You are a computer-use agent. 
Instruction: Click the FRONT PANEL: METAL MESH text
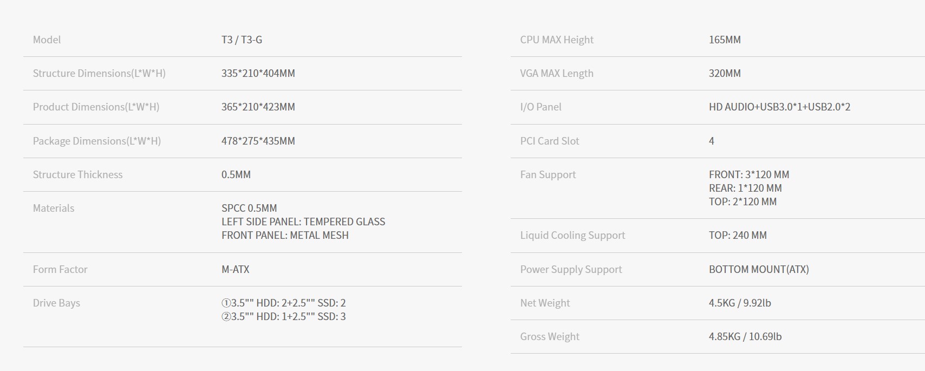[x=285, y=235]
